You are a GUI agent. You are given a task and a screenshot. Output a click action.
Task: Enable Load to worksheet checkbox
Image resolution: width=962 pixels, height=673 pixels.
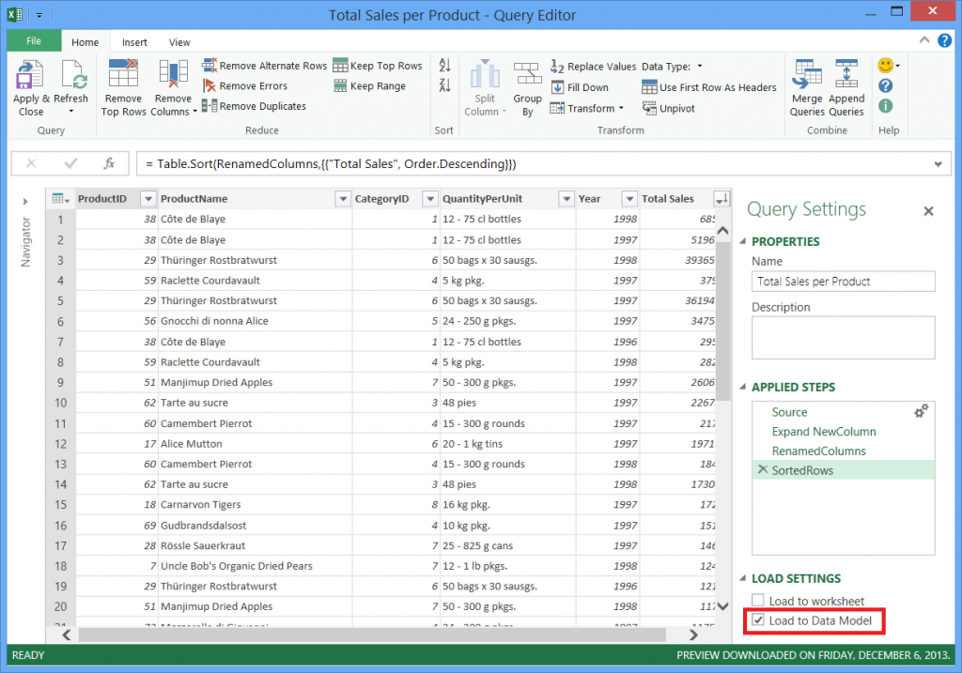[758, 600]
